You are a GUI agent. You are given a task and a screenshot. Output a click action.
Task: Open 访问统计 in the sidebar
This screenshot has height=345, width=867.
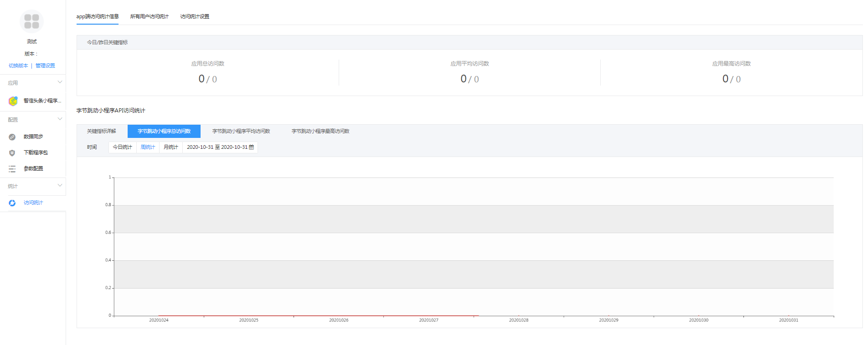point(33,203)
